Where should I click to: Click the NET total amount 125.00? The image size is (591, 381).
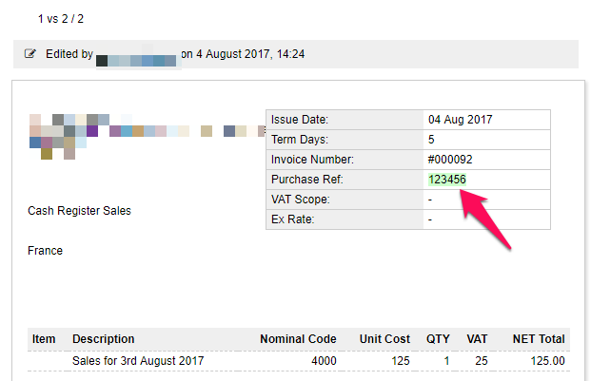coord(547,361)
